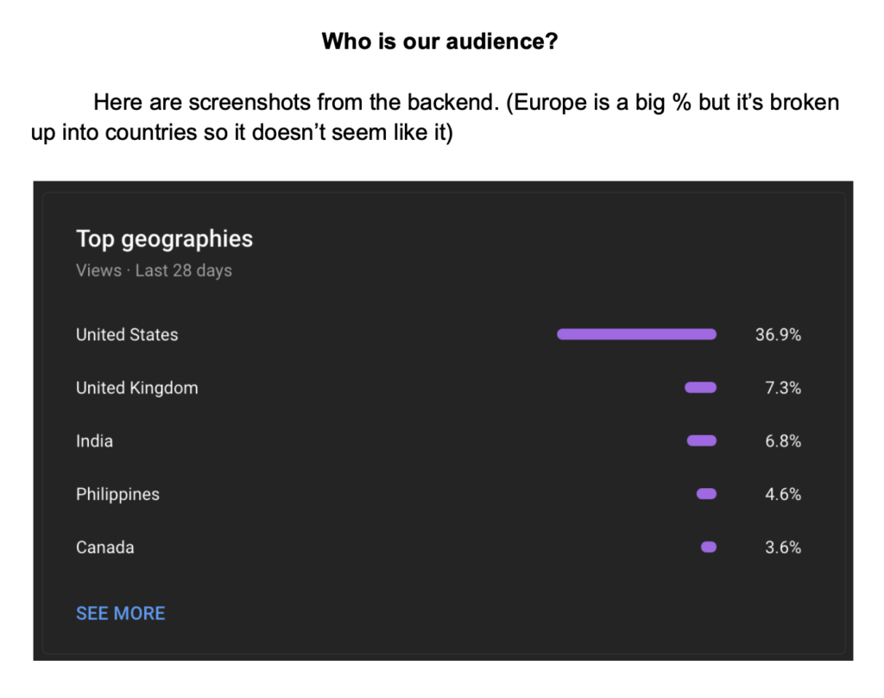Screen dimensions: 884x698
Task: Click the India purple bar
Action: [x=702, y=441]
